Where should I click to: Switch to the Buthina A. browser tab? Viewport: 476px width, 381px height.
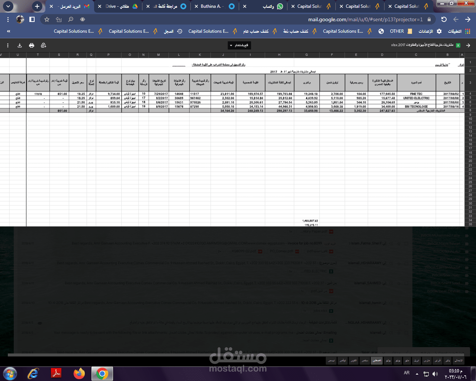(215, 6)
